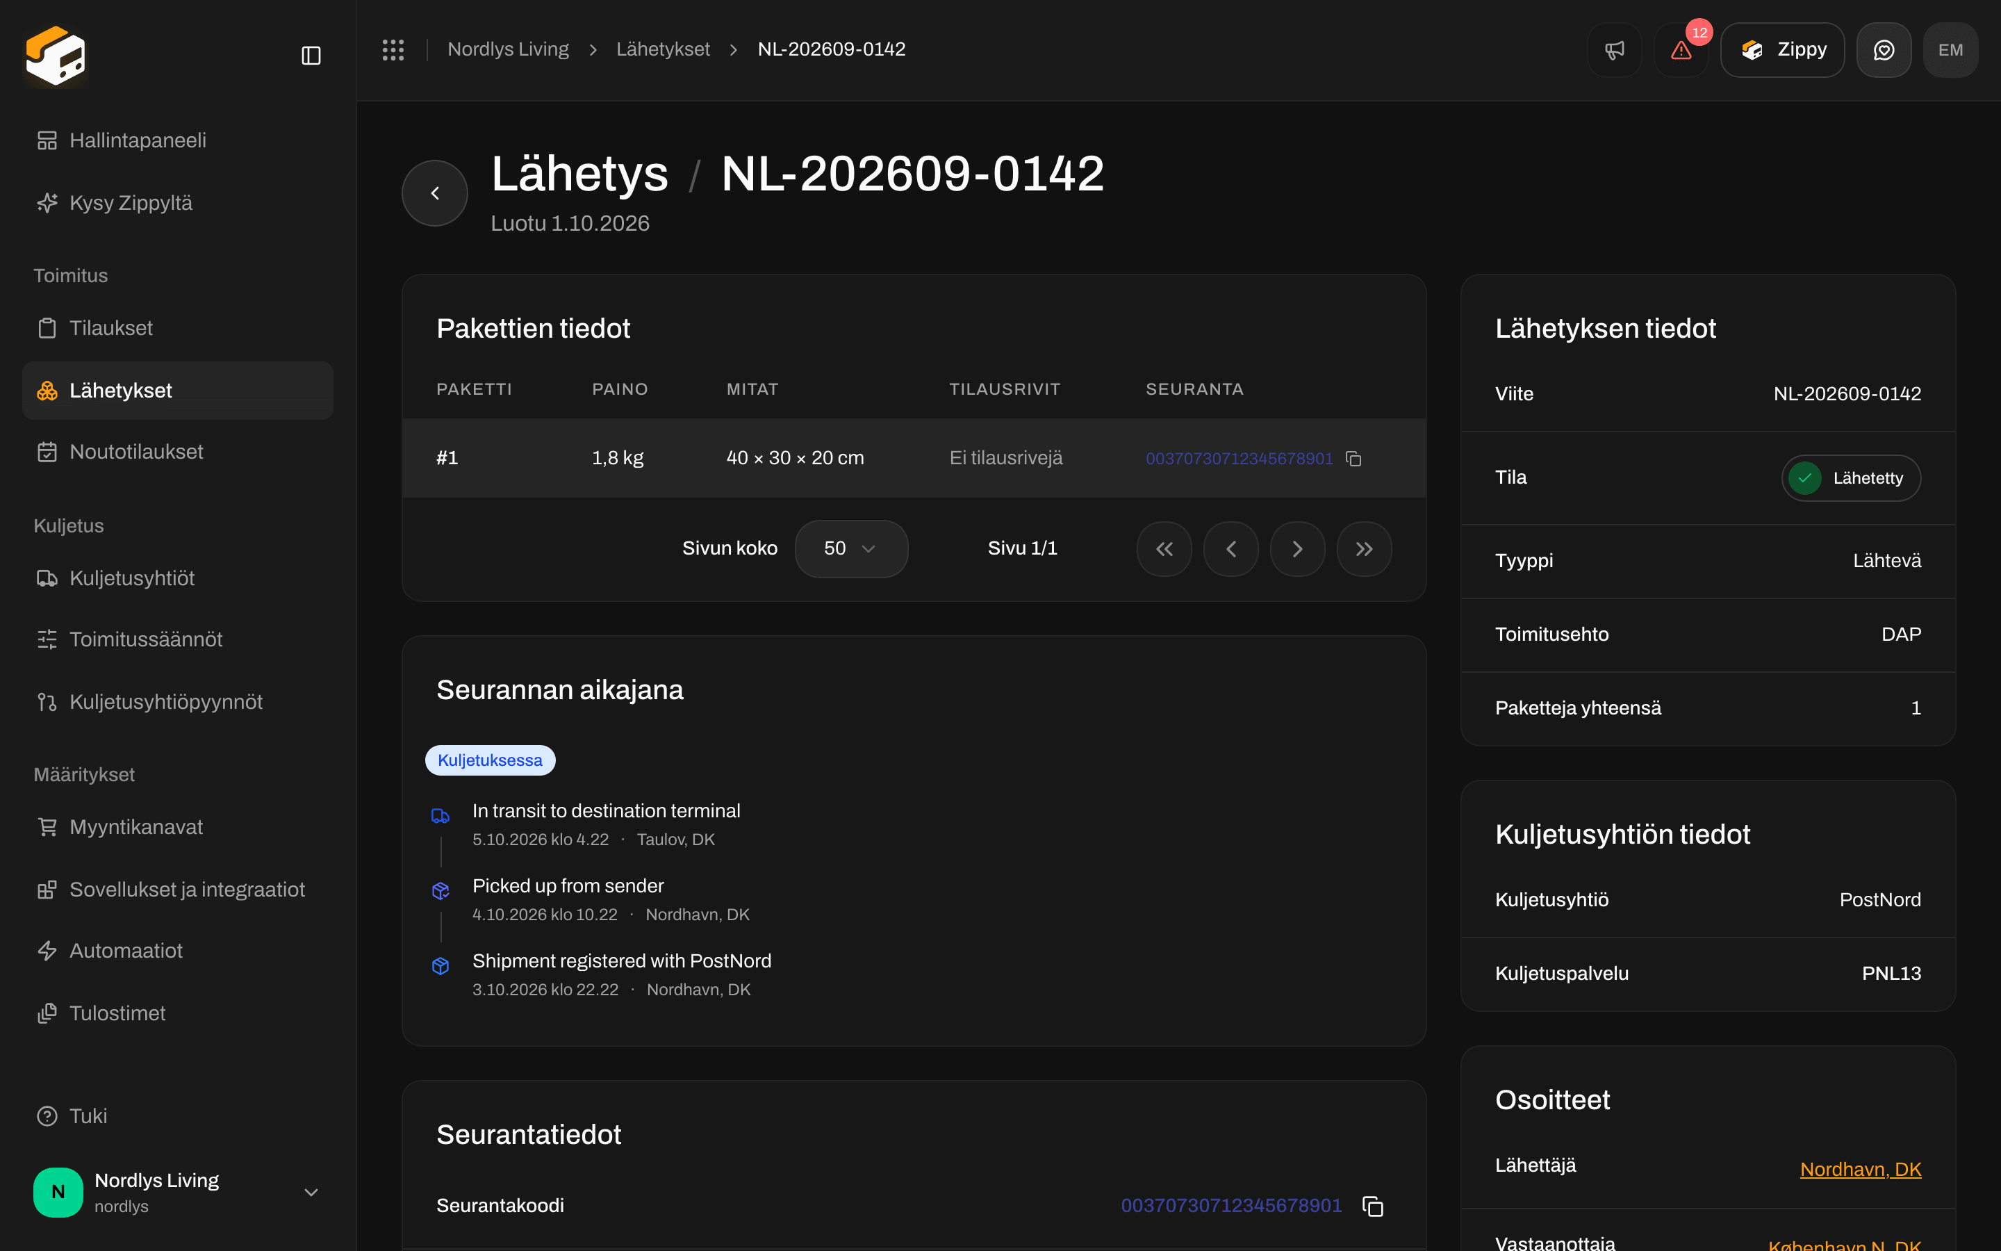
Task: Open the announcements megaphone icon
Action: pyautogui.click(x=1614, y=49)
